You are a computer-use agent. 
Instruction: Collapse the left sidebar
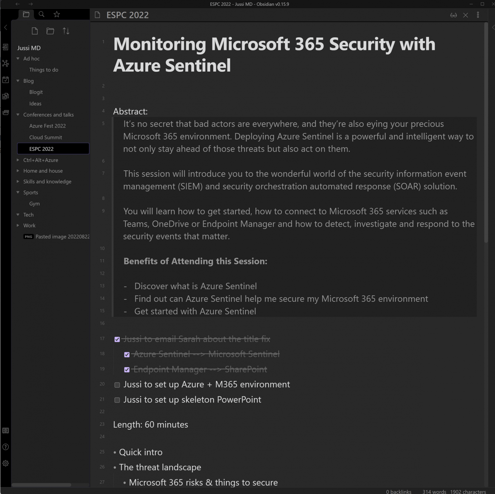[x=5, y=27]
